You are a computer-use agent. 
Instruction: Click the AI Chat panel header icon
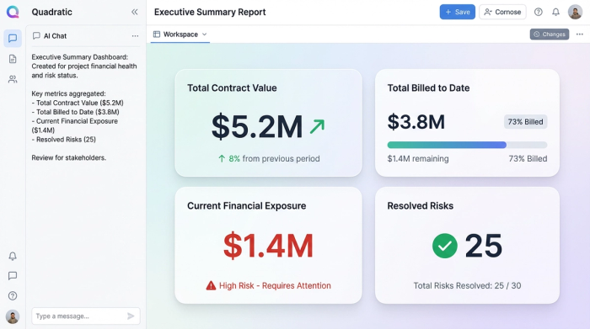tap(36, 35)
